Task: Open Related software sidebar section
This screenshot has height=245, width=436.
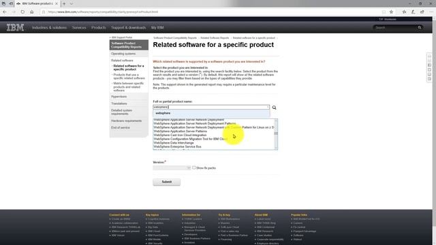Action: coord(122,61)
